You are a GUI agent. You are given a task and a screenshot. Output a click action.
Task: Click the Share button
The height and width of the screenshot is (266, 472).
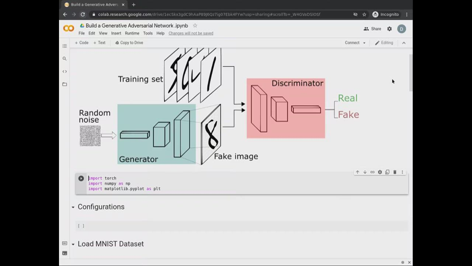[372, 29]
